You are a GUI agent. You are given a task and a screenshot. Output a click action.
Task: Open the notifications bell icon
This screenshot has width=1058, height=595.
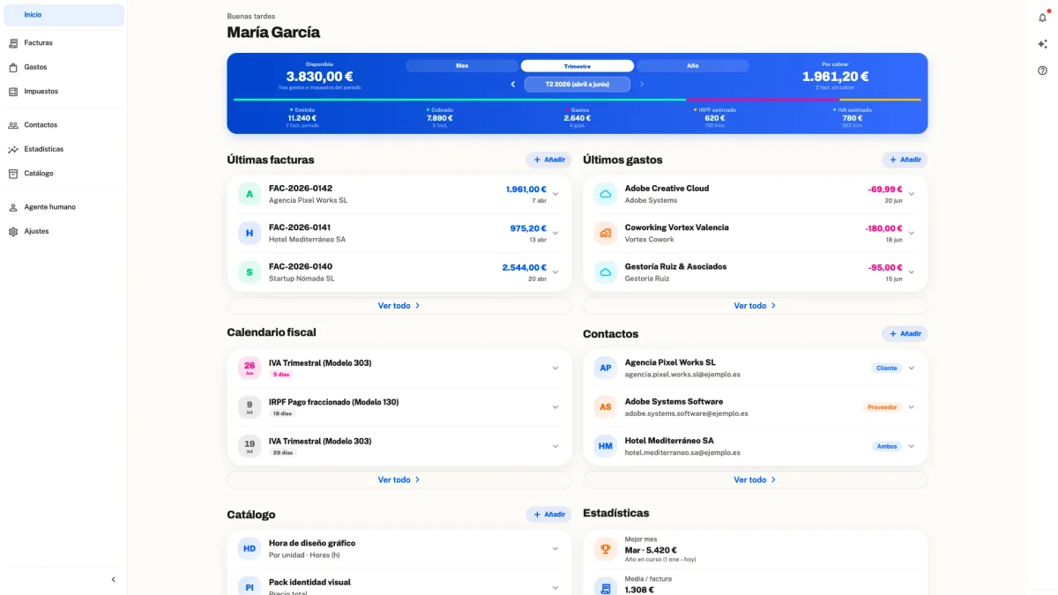click(x=1042, y=18)
